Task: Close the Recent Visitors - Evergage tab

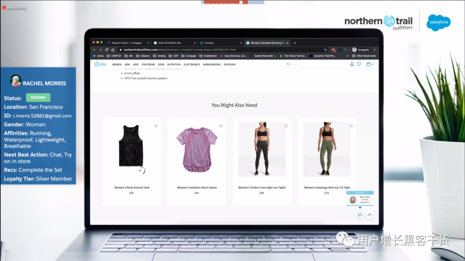Action: 149,43
